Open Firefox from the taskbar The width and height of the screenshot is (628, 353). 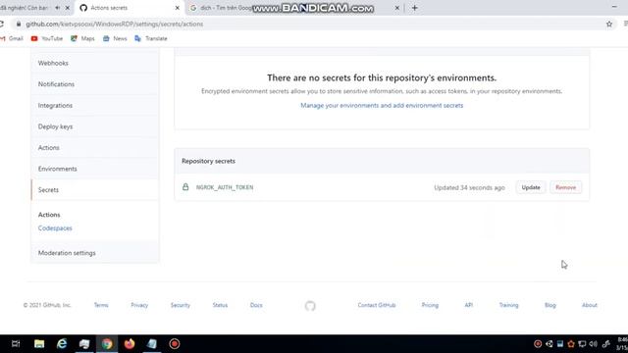click(130, 344)
